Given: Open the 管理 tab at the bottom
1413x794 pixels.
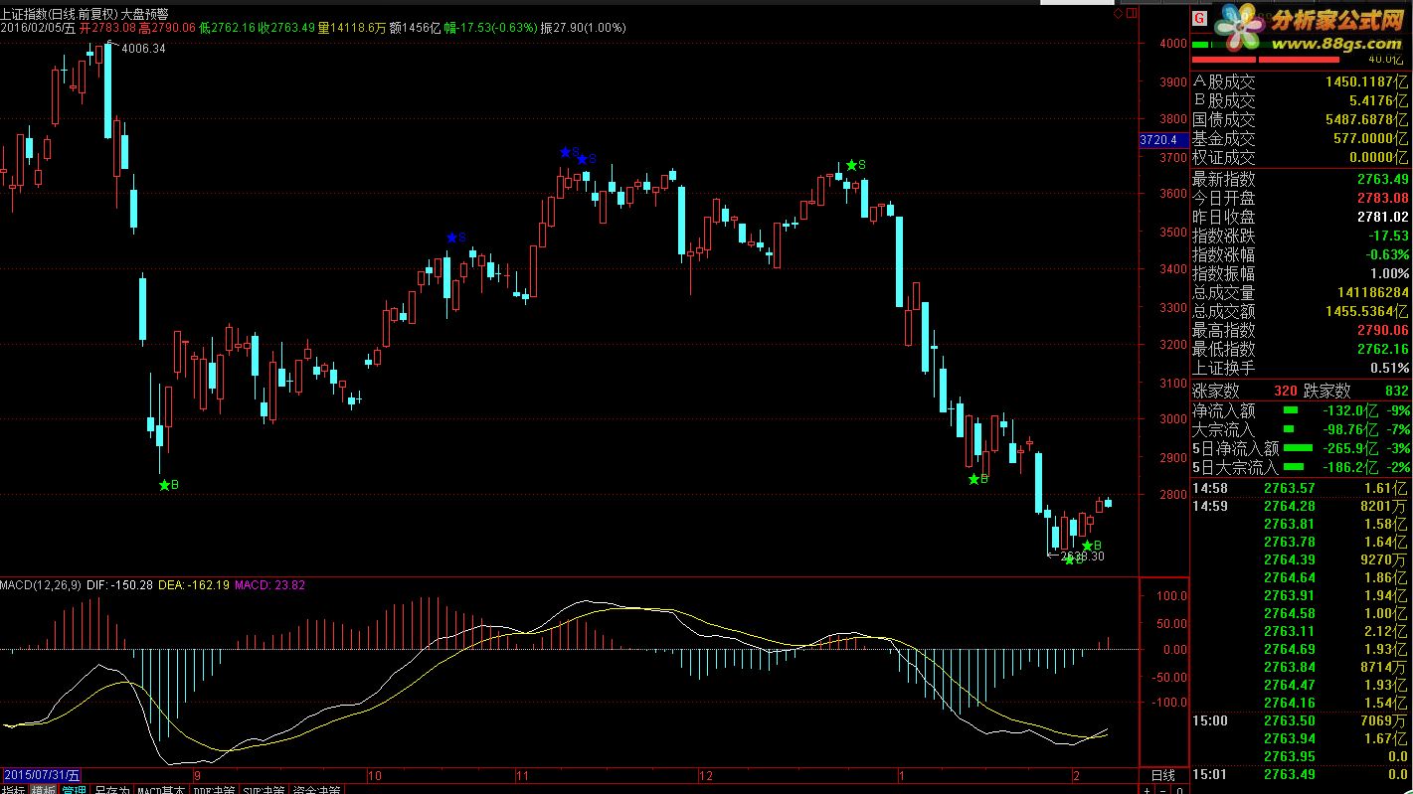Looking at the screenshot, I should click(74, 790).
